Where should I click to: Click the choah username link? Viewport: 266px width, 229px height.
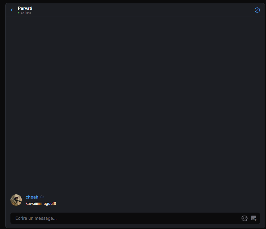[x=32, y=197]
